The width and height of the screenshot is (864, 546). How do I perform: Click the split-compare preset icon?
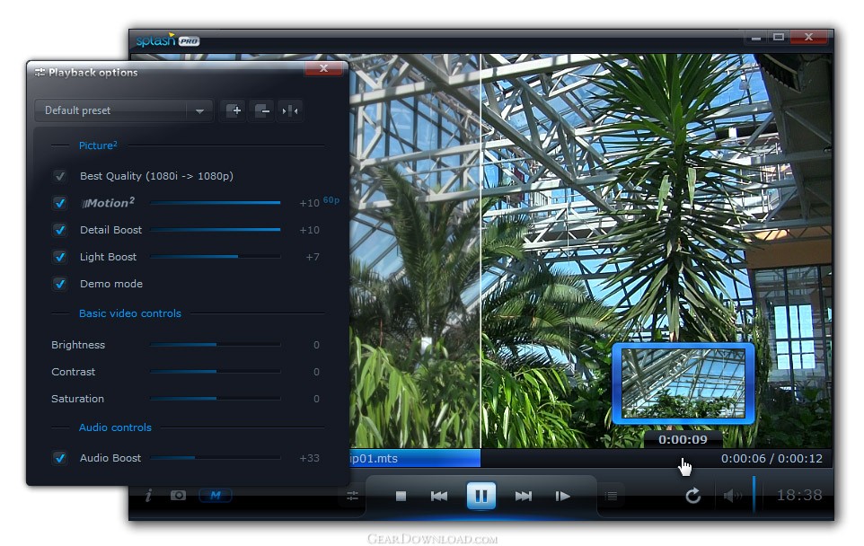(290, 110)
